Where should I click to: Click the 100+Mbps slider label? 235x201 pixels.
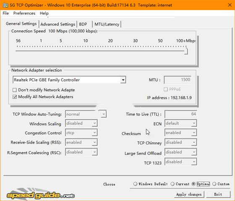coord(186,41)
